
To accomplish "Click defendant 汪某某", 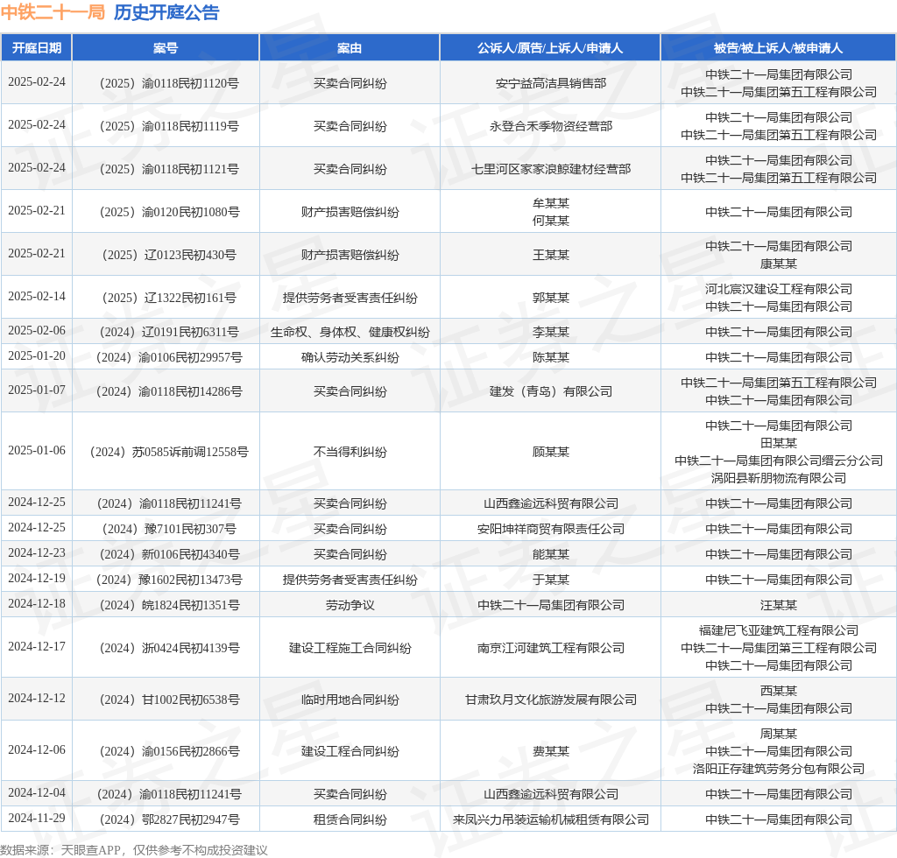I will (779, 605).
